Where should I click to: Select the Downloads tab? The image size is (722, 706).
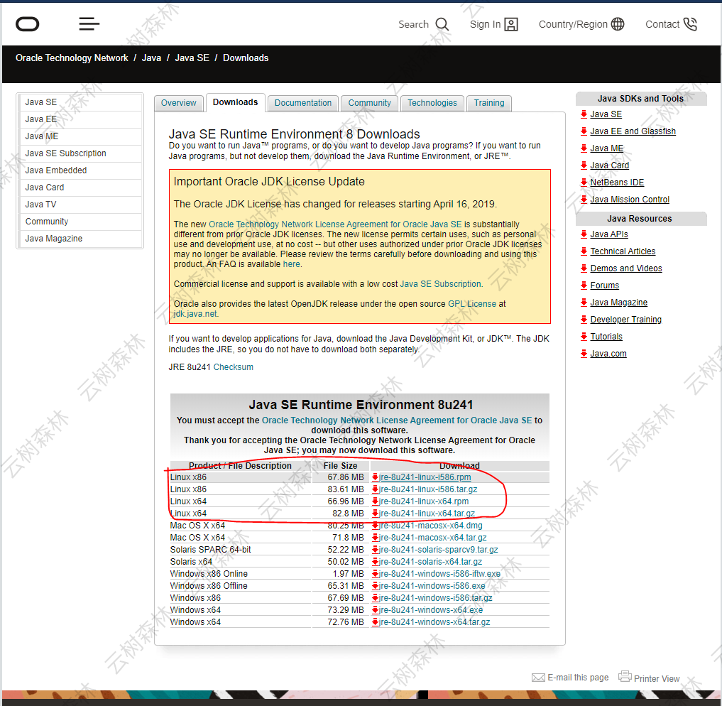pos(235,102)
